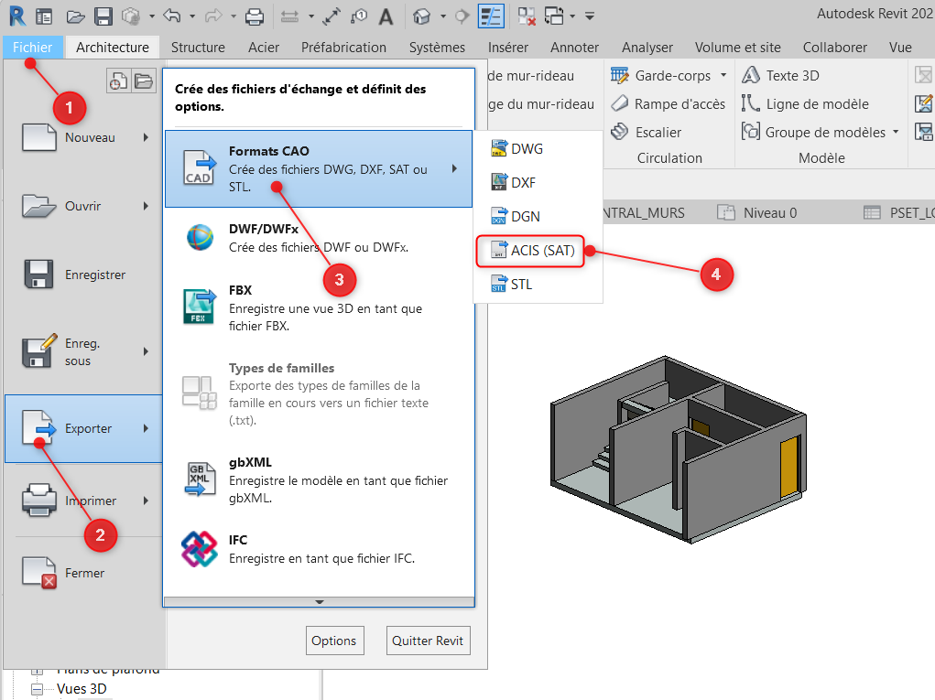Select the tag by category icon
Image resolution: width=935 pixels, height=700 pixels.
click(359, 16)
